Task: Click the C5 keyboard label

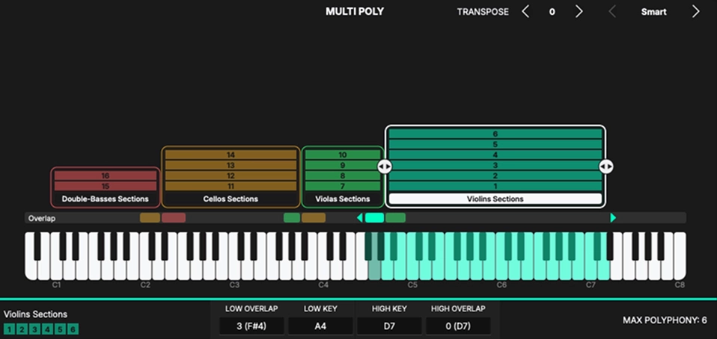Action: click(412, 285)
